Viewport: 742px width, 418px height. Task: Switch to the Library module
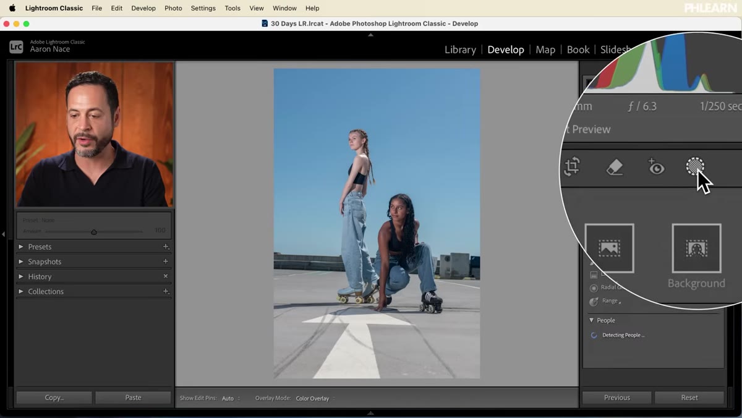click(460, 49)
